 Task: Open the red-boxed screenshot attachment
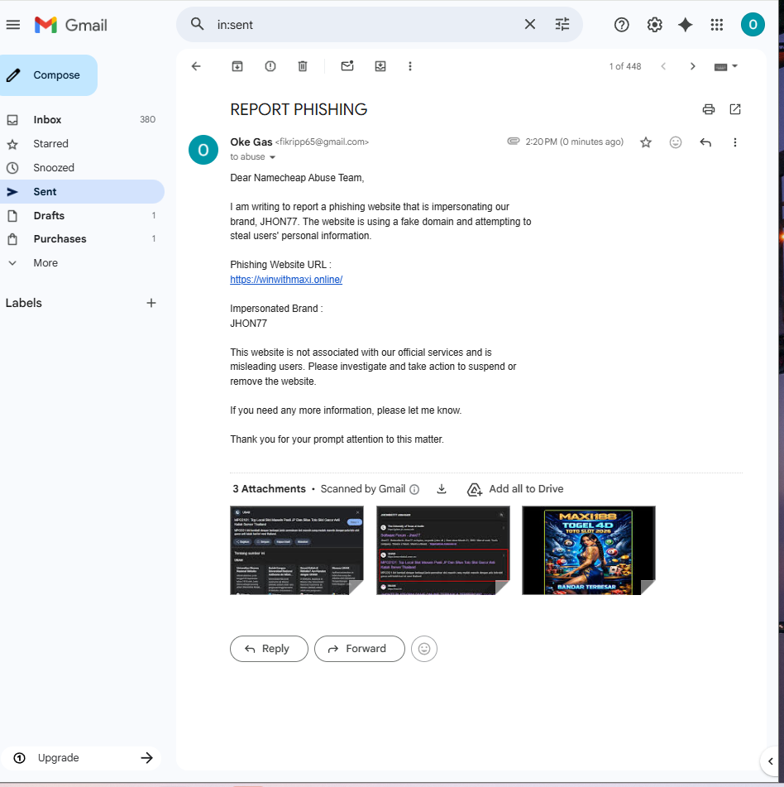point(443,550)
